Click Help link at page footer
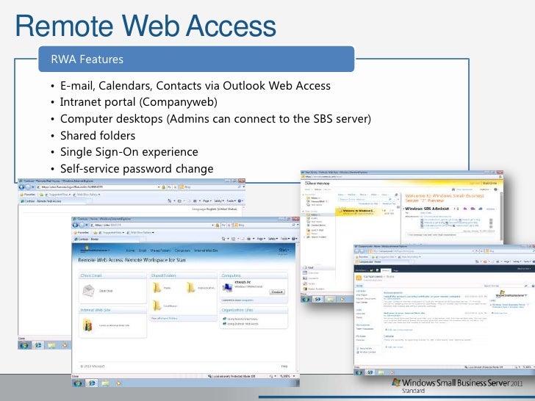The width and height of the screenshot is (535, 401). (284, 366)
